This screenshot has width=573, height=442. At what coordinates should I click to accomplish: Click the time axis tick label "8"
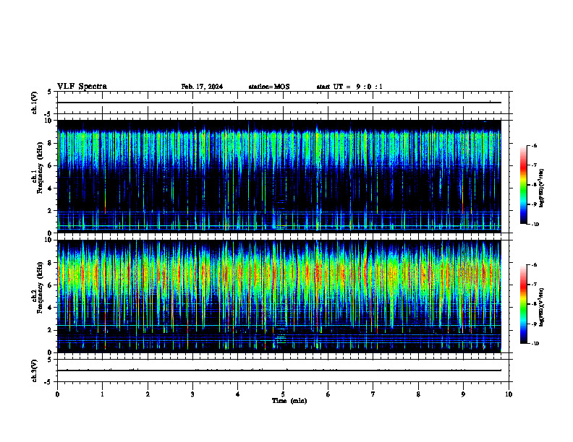tap(418, 394)
